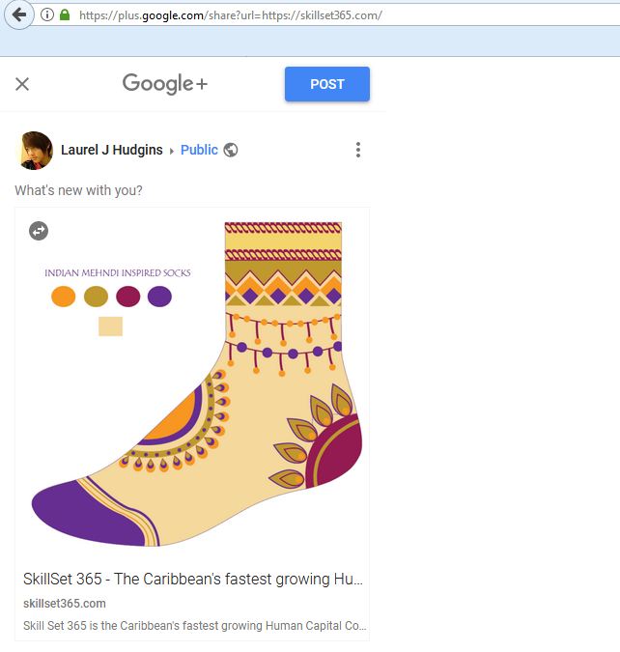
Task: Click the Laurel J Hudgins name
Action: coord(111,150)
